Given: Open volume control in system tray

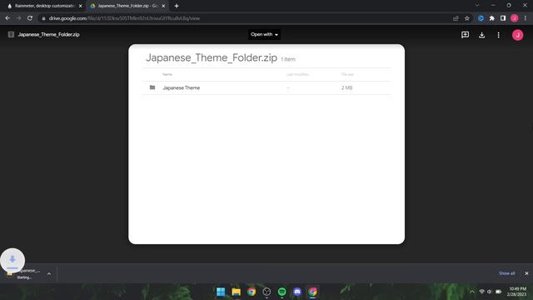Looking at the screenshot, I should pos(489,292).
